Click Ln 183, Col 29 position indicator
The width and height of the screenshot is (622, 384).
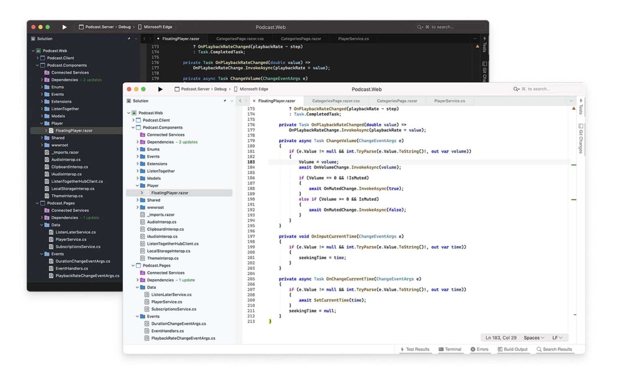[x=501, y=338]
